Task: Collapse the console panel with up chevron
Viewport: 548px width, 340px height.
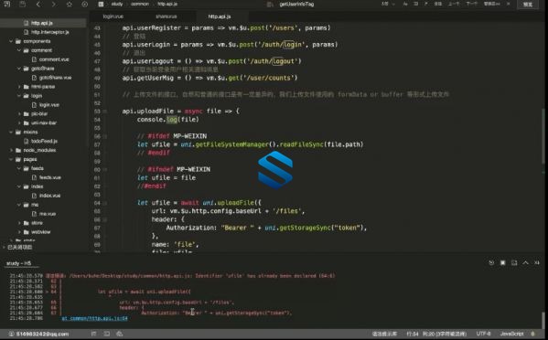Action: (x=525, y=262)
